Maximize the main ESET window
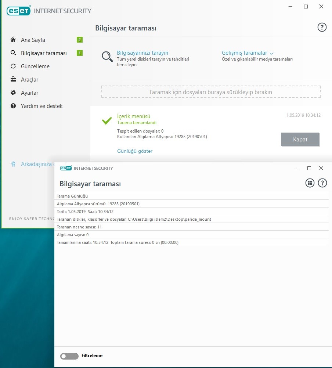This screenshot has width=332, height=368. [306, 7]
